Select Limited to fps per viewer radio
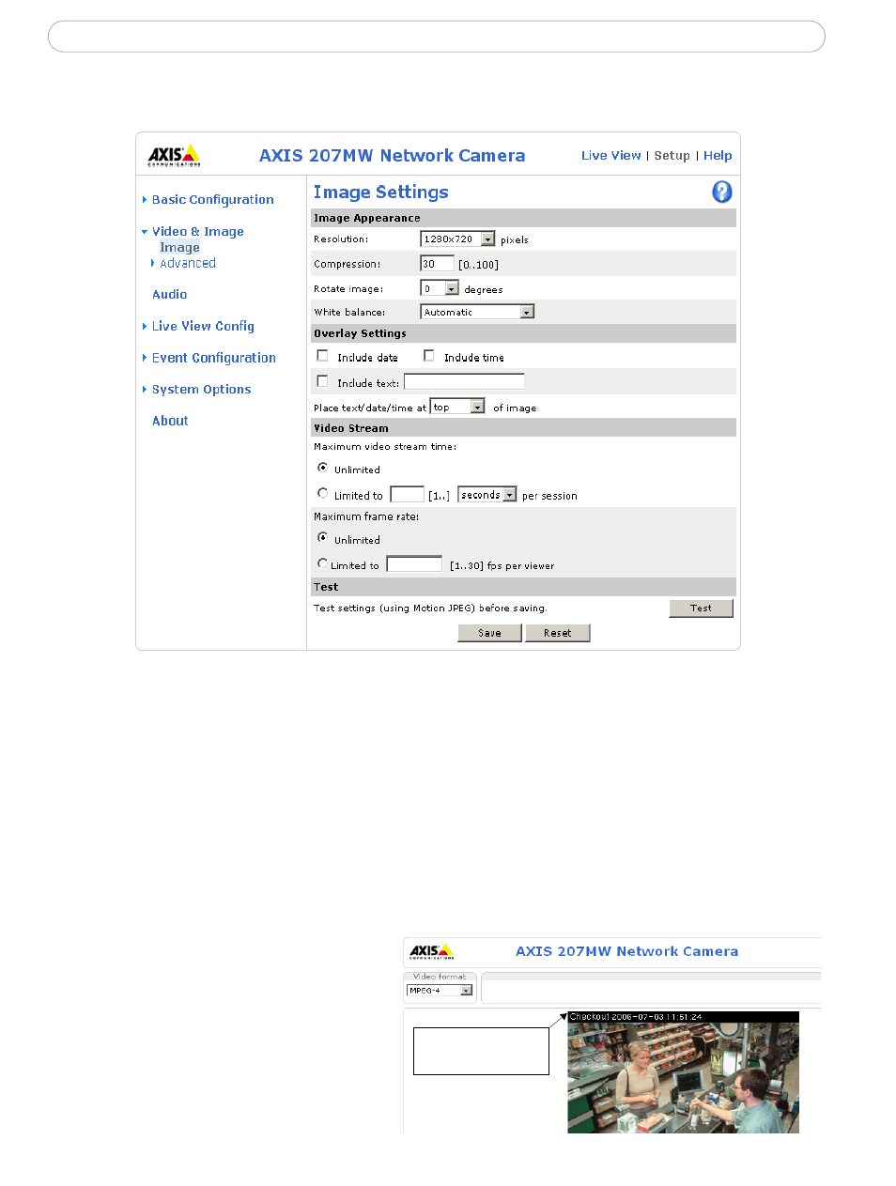The height and width of the screenshot is (1186, 896). pyautogui.click(x=322, y=563)
